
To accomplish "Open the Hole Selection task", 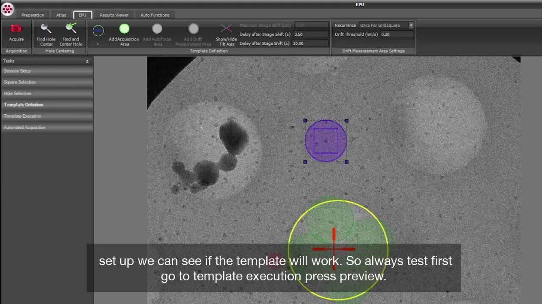I will [x=17, y=93].
